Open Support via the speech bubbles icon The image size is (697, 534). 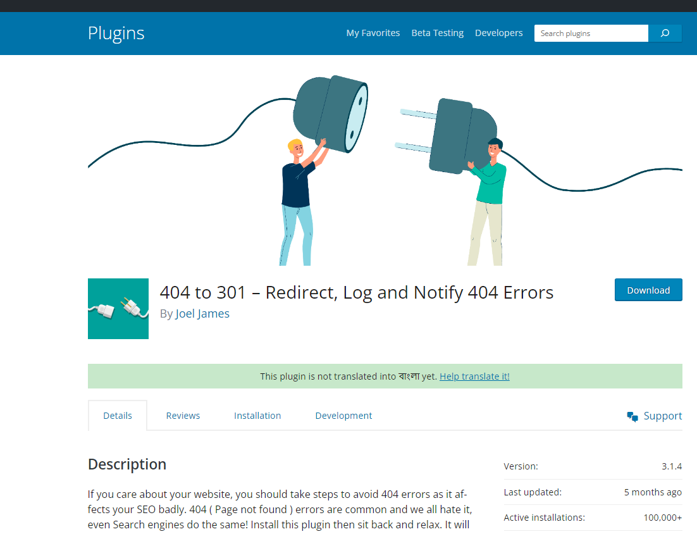pos(632,416)
